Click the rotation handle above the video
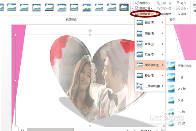Screen dimensions: 196x131 tap(90, 30)
